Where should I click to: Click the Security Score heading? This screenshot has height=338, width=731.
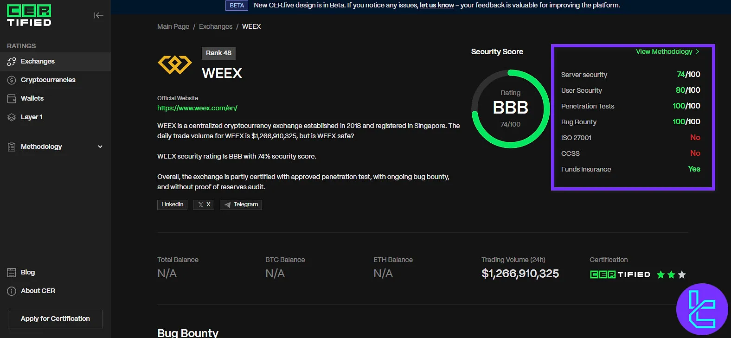tap(497, 51)
